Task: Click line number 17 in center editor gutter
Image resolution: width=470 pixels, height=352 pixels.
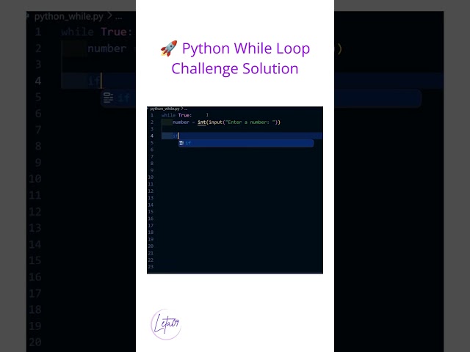Action: click(151, 225)
